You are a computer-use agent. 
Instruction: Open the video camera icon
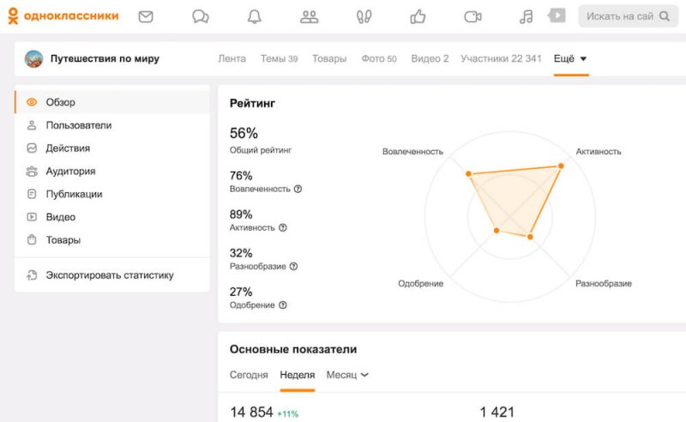point(472,16)
